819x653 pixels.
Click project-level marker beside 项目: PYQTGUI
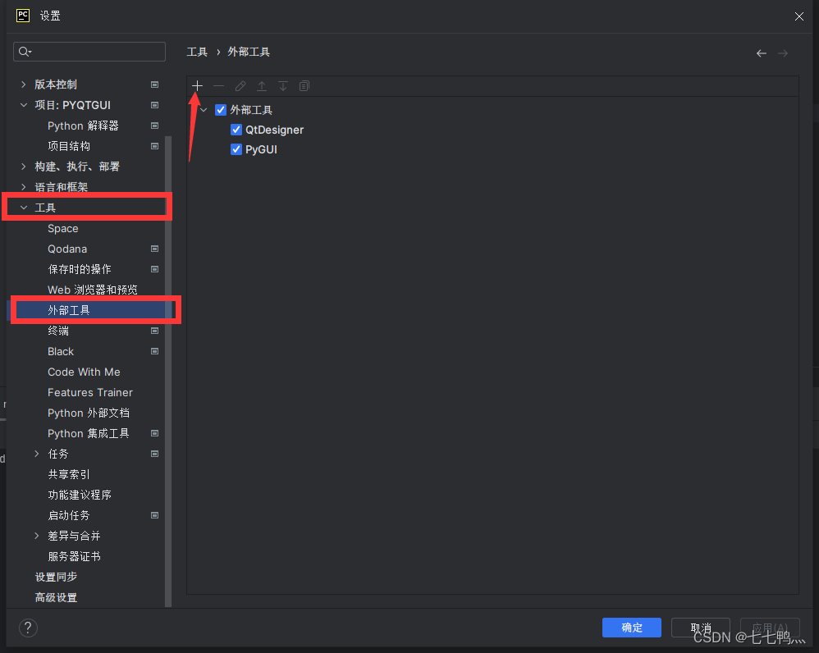pos(154,106)
